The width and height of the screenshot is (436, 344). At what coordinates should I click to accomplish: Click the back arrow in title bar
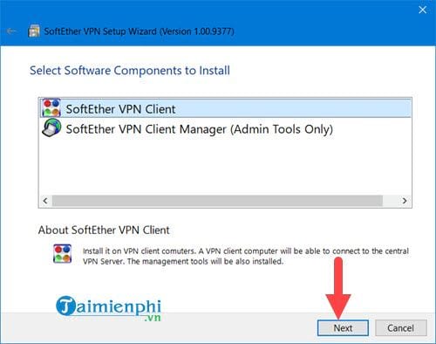pyautogui.click(x=11, y=31)
